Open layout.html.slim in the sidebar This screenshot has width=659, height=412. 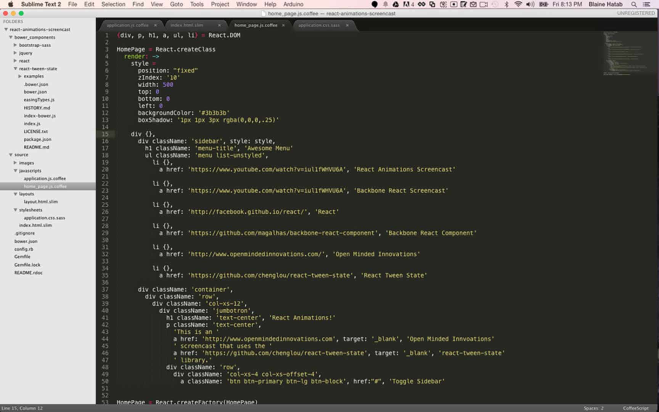[x=41, y=202]
